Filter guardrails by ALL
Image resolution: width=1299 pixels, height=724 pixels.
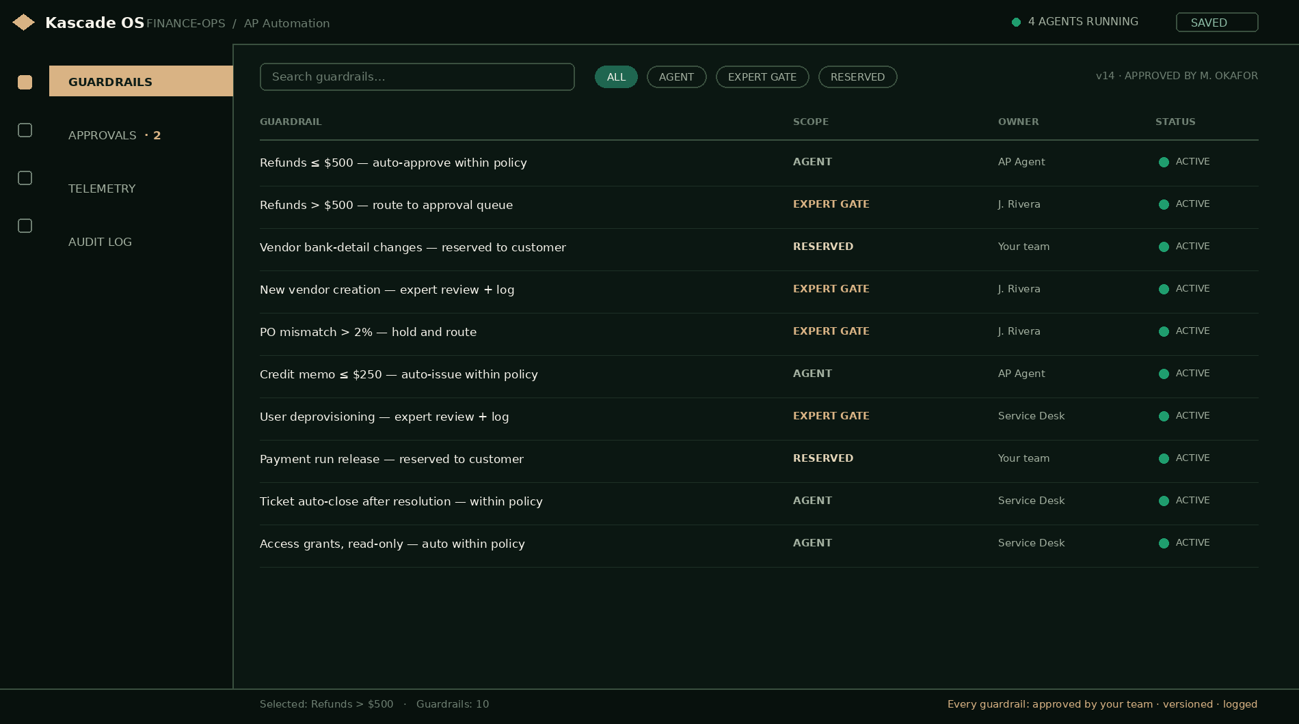616,76
